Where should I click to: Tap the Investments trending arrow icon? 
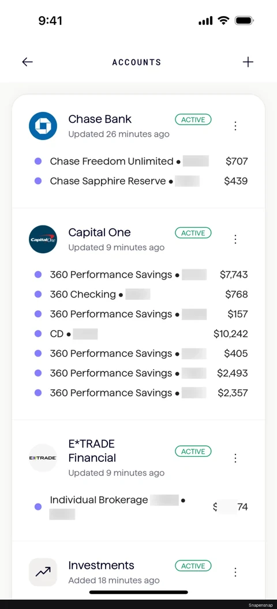click(x=43, y=572)
